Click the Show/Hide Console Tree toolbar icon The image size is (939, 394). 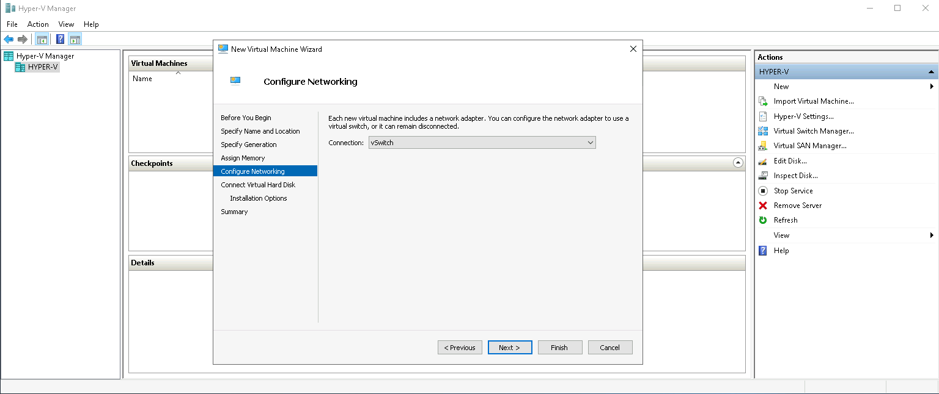pos(42,40)
